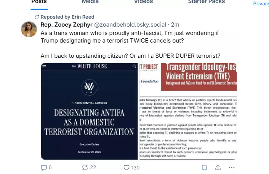
Task: Open the Starter Packs tab
Action: 207,2
